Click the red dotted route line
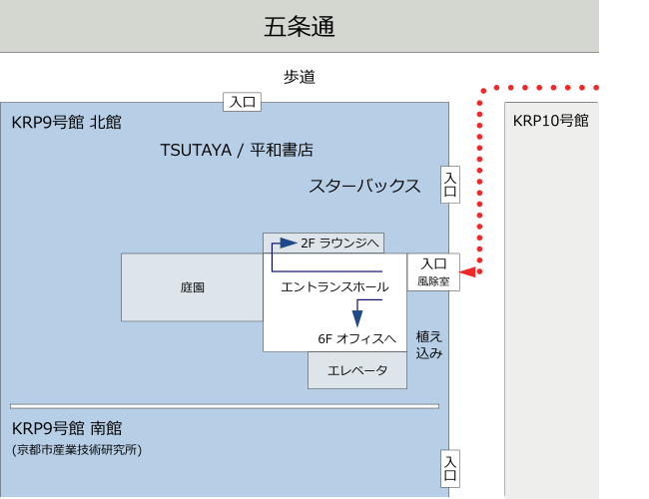The height and width of the screenshot is (499, 649). (x=480, y=180)
